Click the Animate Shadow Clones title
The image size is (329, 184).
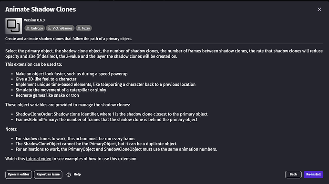tap(41, 10)
